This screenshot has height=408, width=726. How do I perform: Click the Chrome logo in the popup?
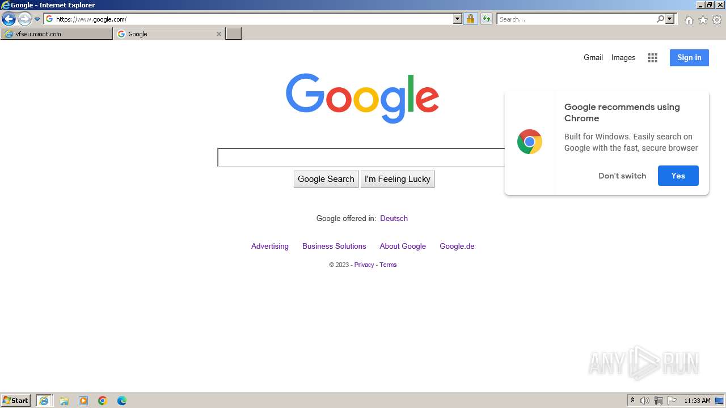(530, 142)
